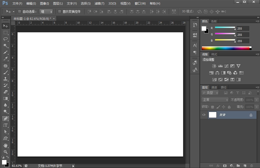Open the 类型 layer filter dropdown
The image size is (260, 168).
point(210,93)
